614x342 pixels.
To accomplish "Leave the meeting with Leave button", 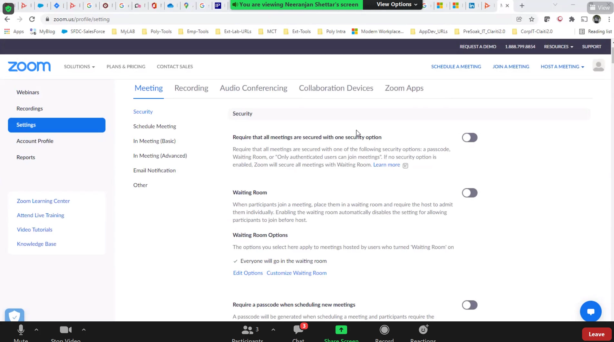I will click(597, 334).
